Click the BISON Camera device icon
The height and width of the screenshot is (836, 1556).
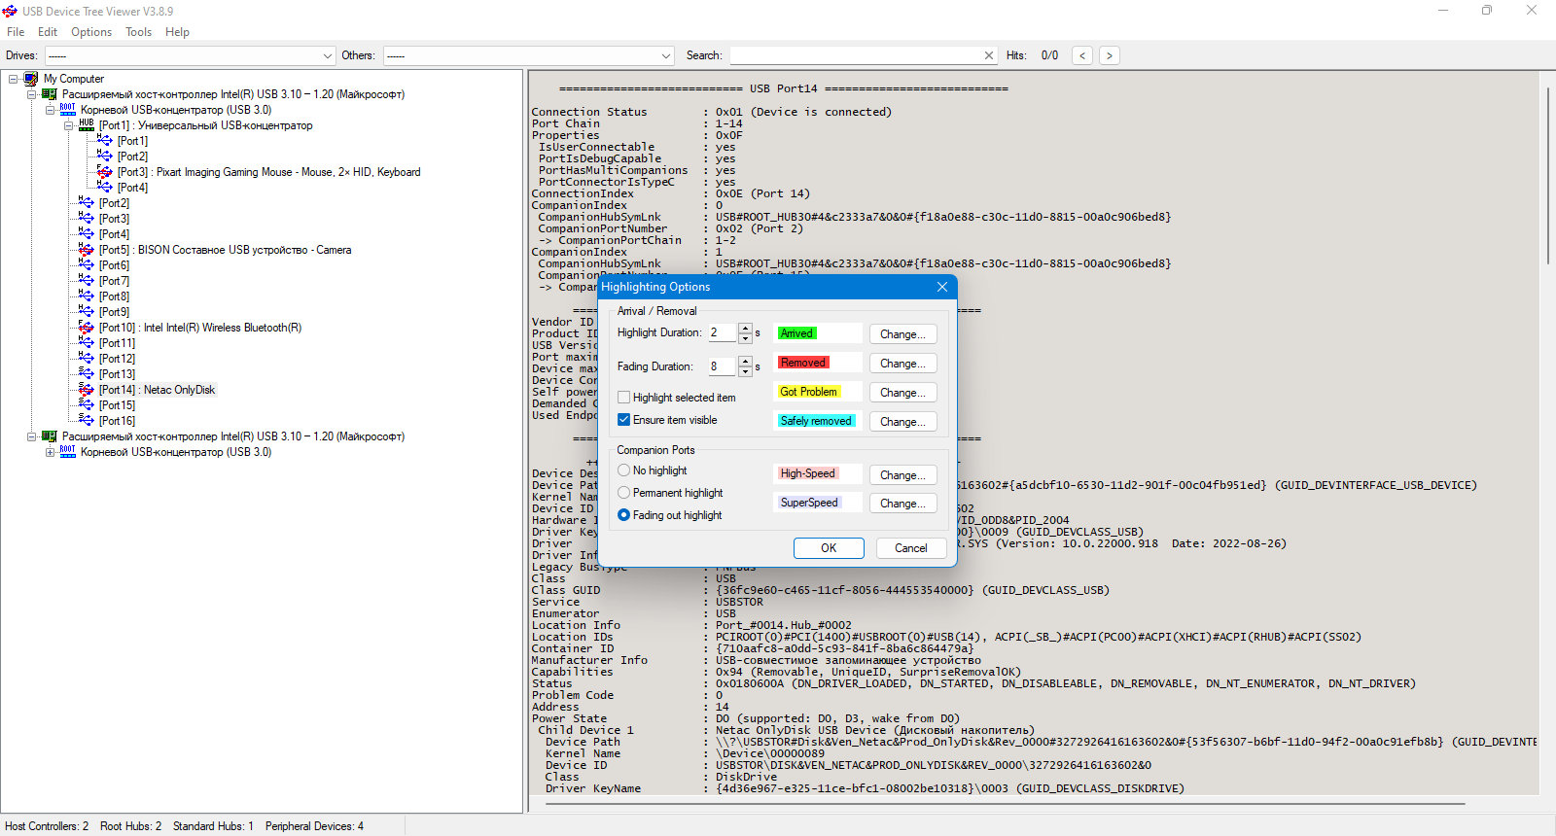tap(87, 250)
